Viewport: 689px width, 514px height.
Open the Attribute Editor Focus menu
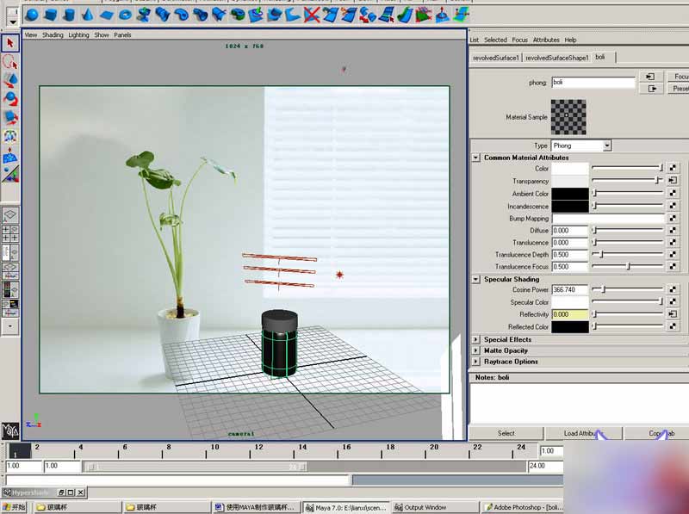(x=520, y=40)
